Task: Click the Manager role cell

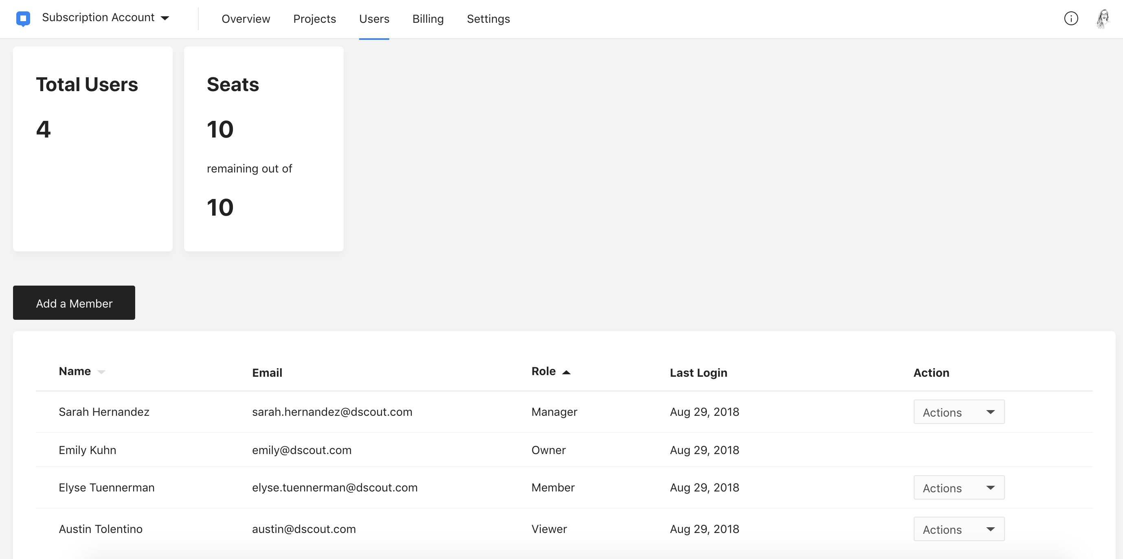Action: tap(554, 412)
